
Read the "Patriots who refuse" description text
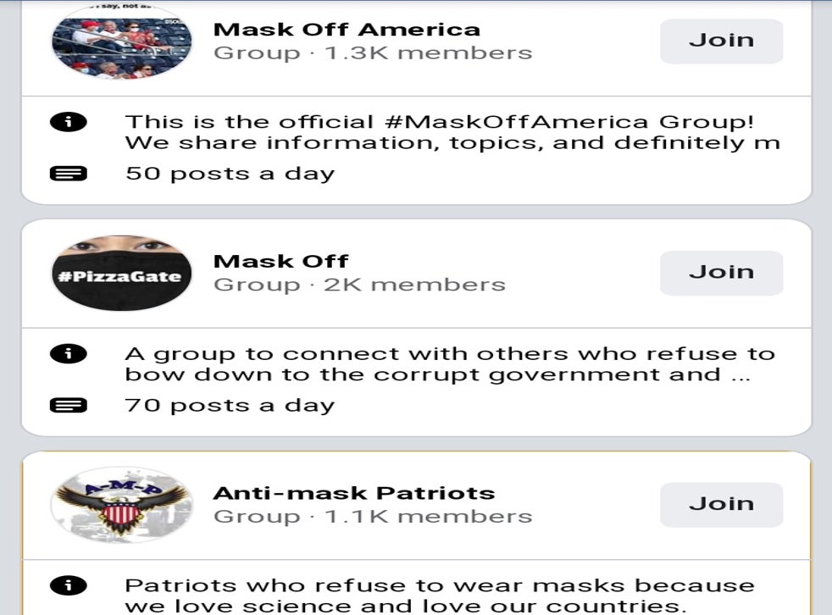tap(439, 596)
